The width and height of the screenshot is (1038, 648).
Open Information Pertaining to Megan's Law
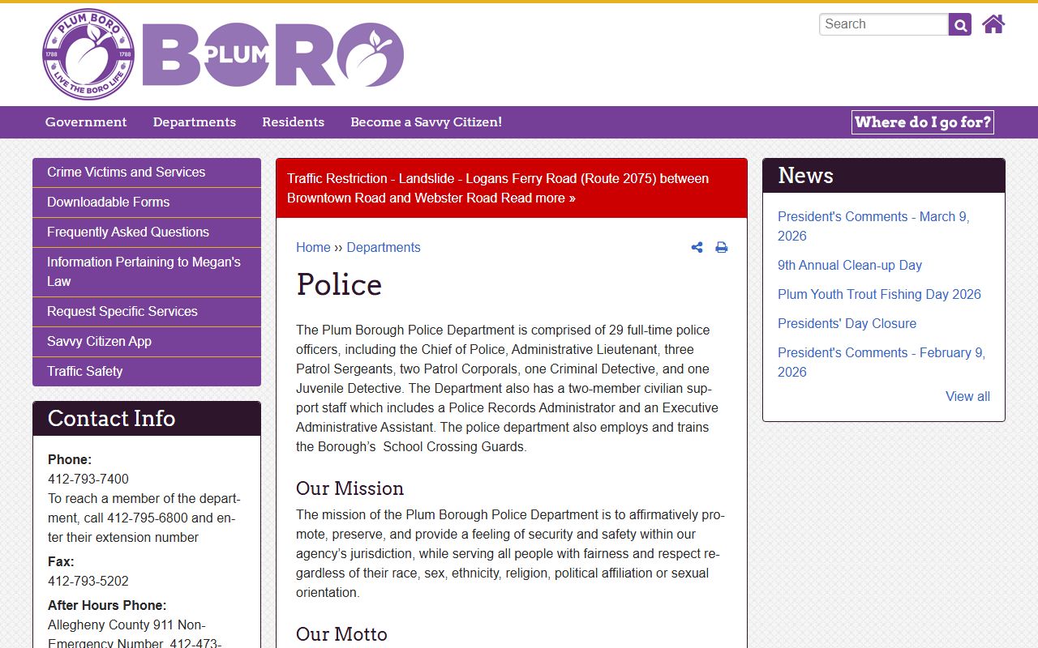tap(147, 272)
